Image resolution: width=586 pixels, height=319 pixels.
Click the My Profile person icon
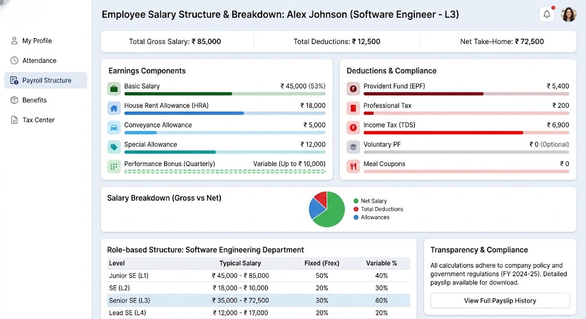click(14, 41)
